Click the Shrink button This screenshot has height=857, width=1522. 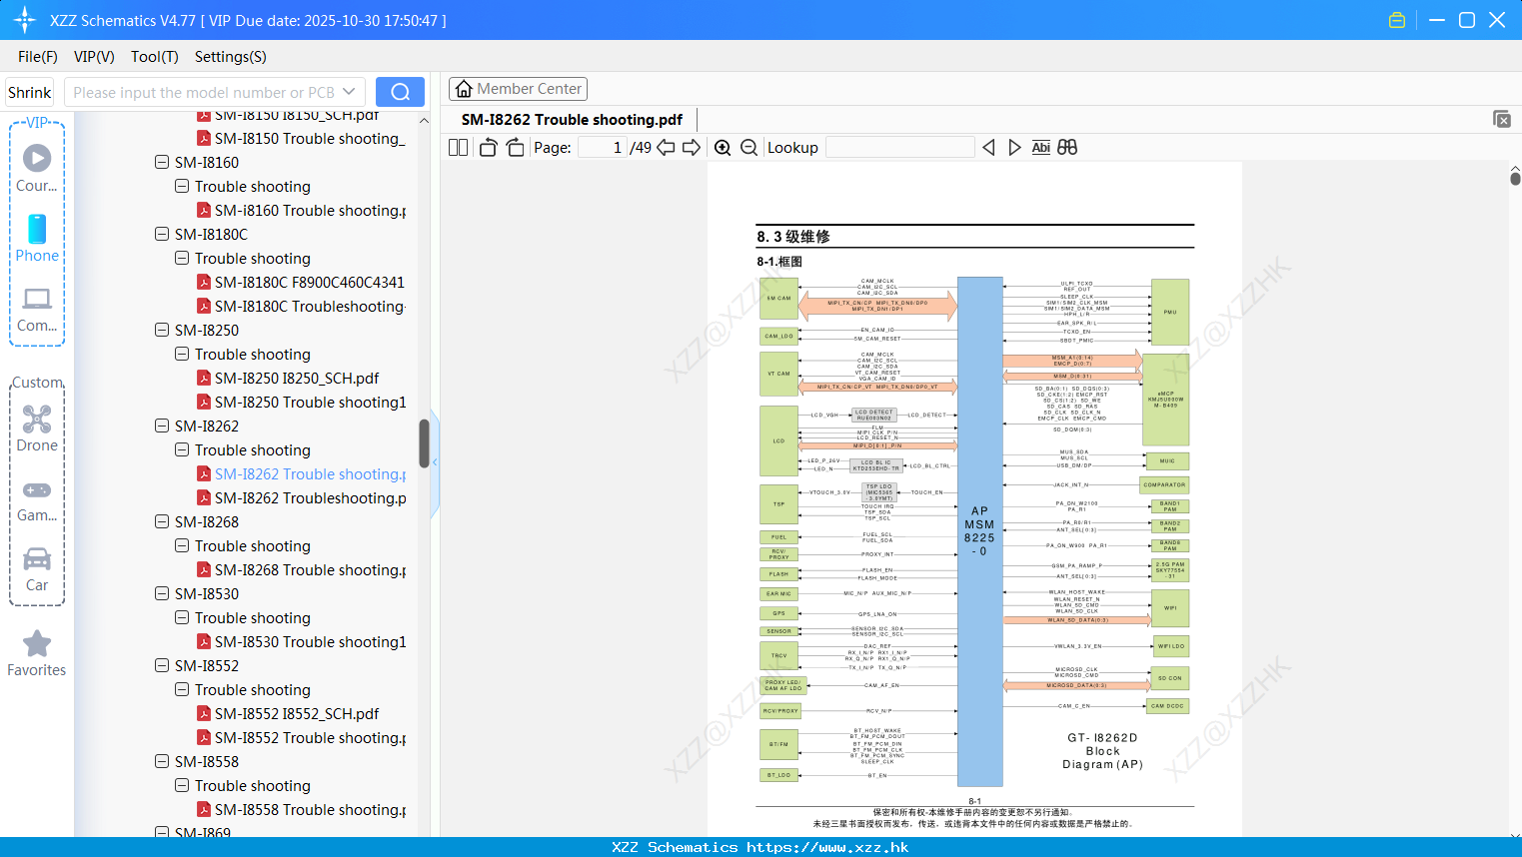(x=30, y=92)
